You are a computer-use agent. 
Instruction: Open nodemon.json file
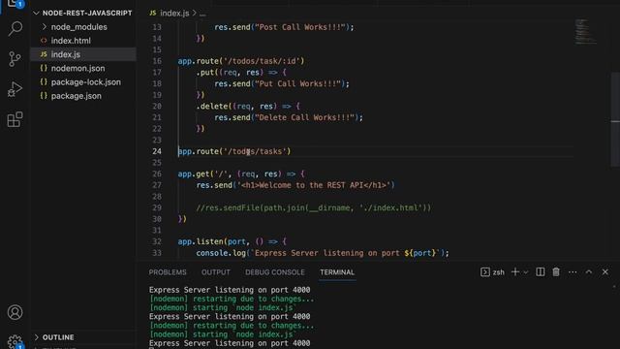pos(83,68)
